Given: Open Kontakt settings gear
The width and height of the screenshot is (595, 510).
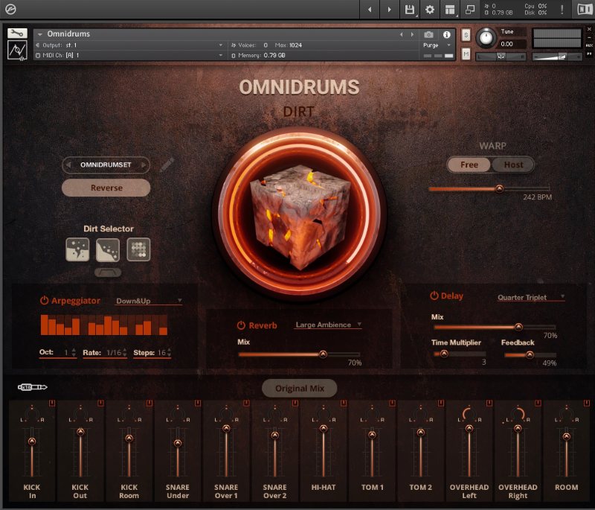Looking at the screenshot, I should 429,10.
